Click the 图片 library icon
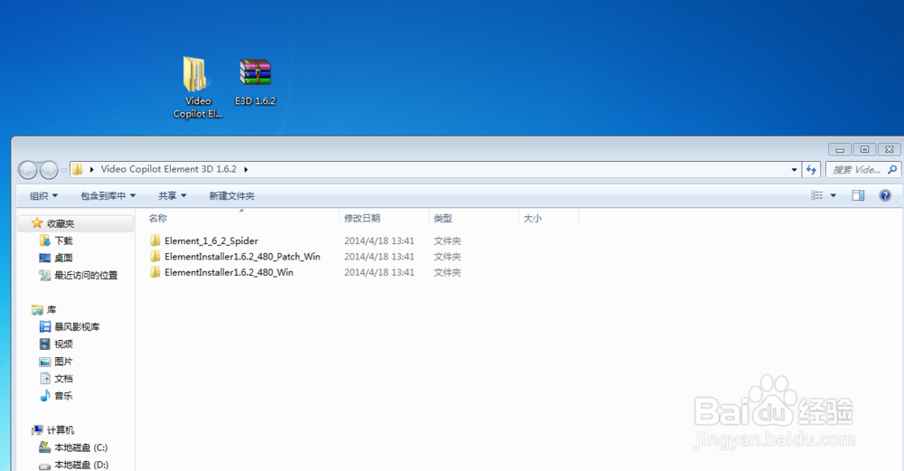 (45, 362)
